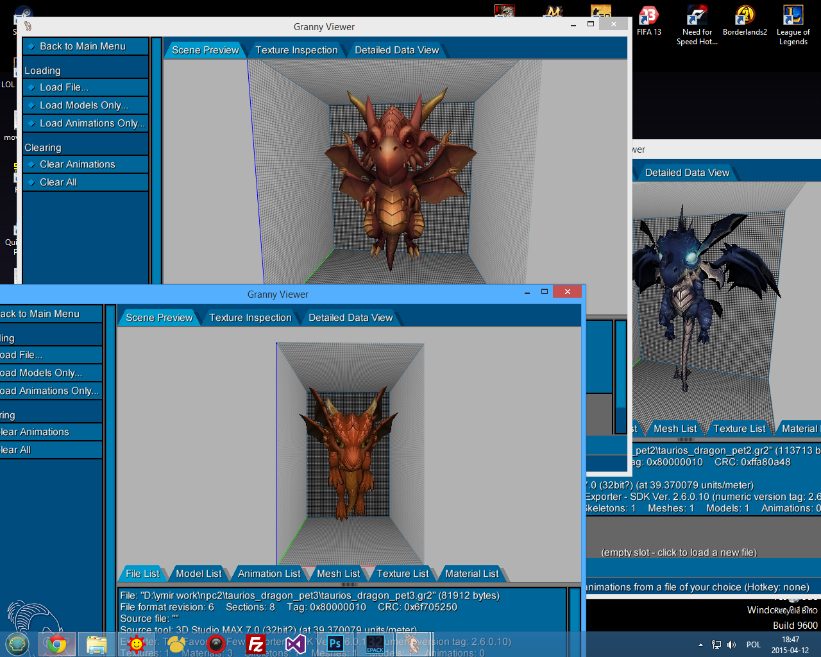Open the FIFA 13 desktop shortcut
The height and width of the screenshot is (657, 821).
point(648,21)
